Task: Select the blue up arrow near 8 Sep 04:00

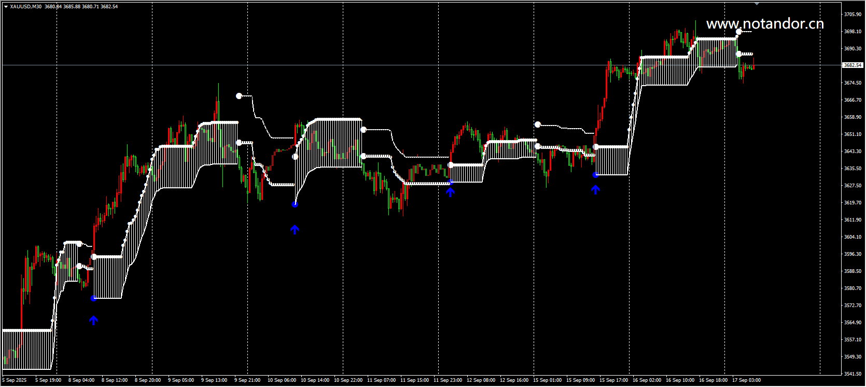Action: 93,320
